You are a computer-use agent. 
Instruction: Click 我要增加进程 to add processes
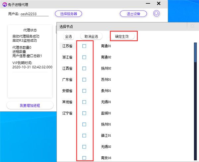(x=30, y=105)
